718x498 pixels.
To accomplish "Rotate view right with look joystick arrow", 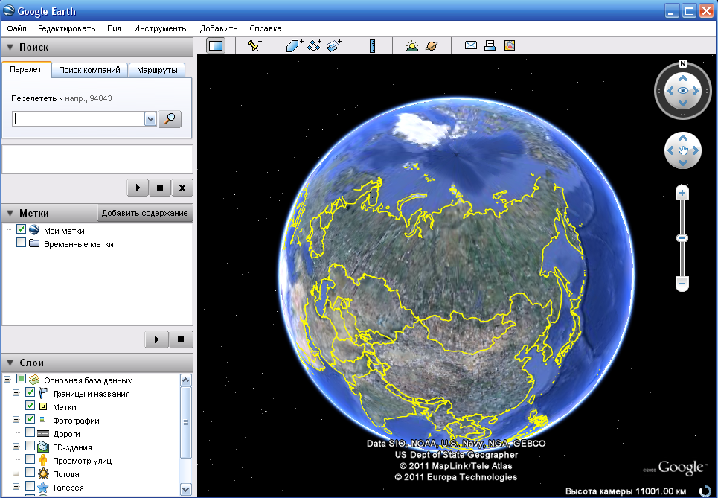I will [x=696, y=91].
